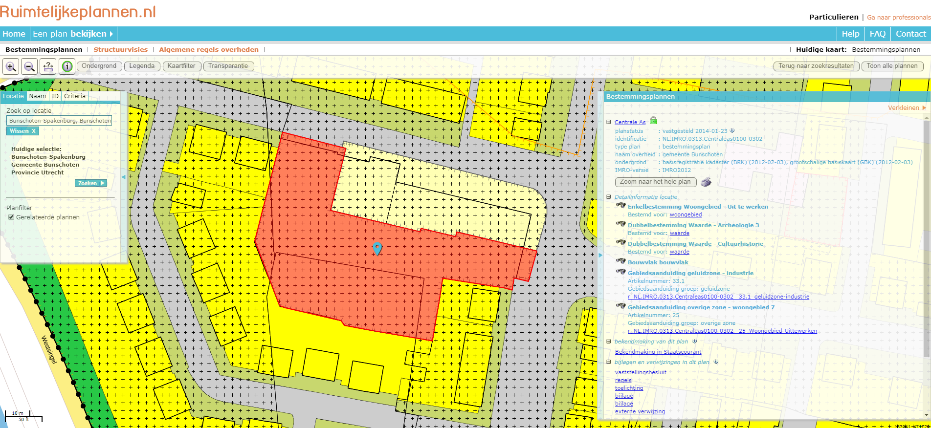Collapse the Centrale As plan section

click(x=609, y=122)
